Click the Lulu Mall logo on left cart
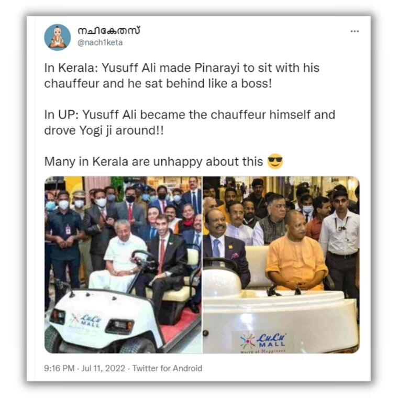Screen dimensions: 398x398 86,320
